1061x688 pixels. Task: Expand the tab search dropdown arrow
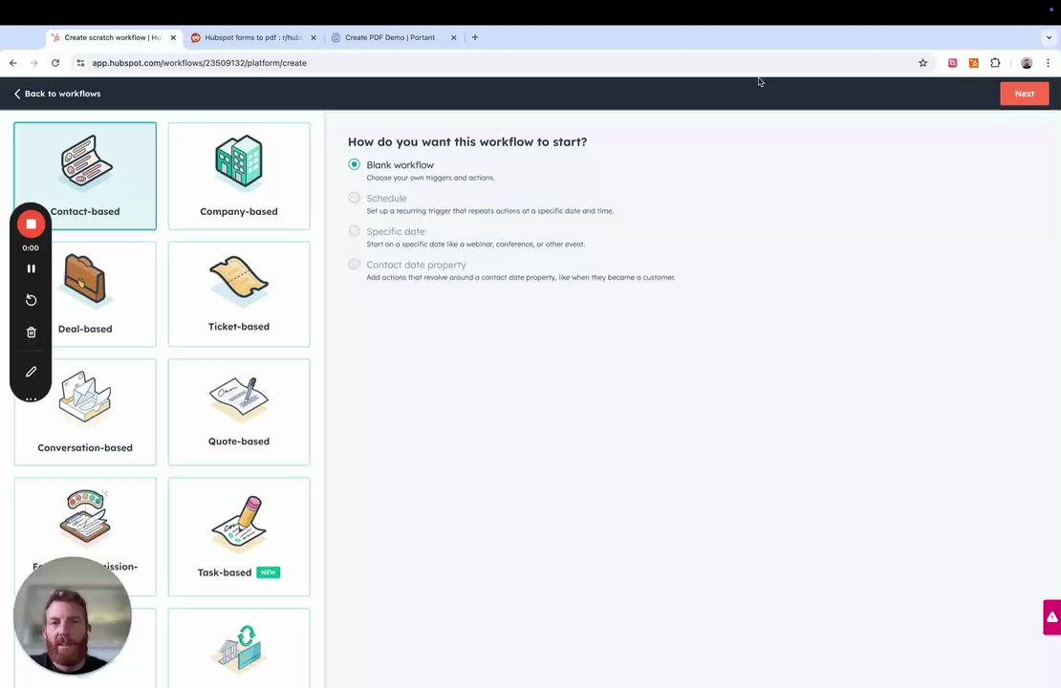tap(1049, 38)
